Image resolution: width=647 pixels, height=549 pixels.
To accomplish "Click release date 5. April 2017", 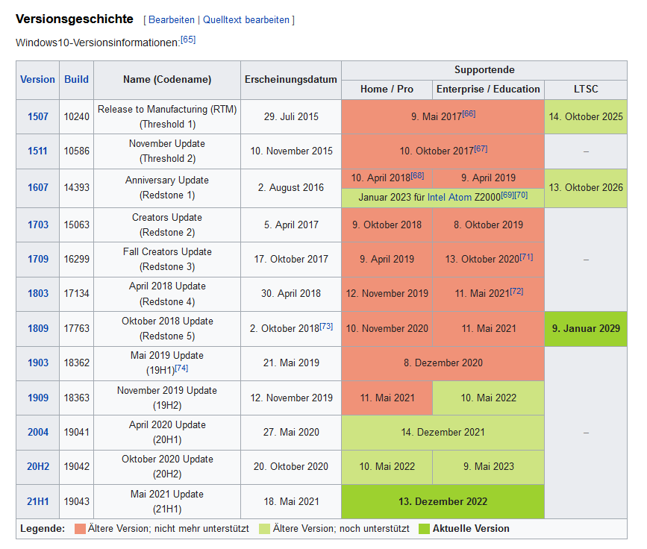I will [291, 225].
